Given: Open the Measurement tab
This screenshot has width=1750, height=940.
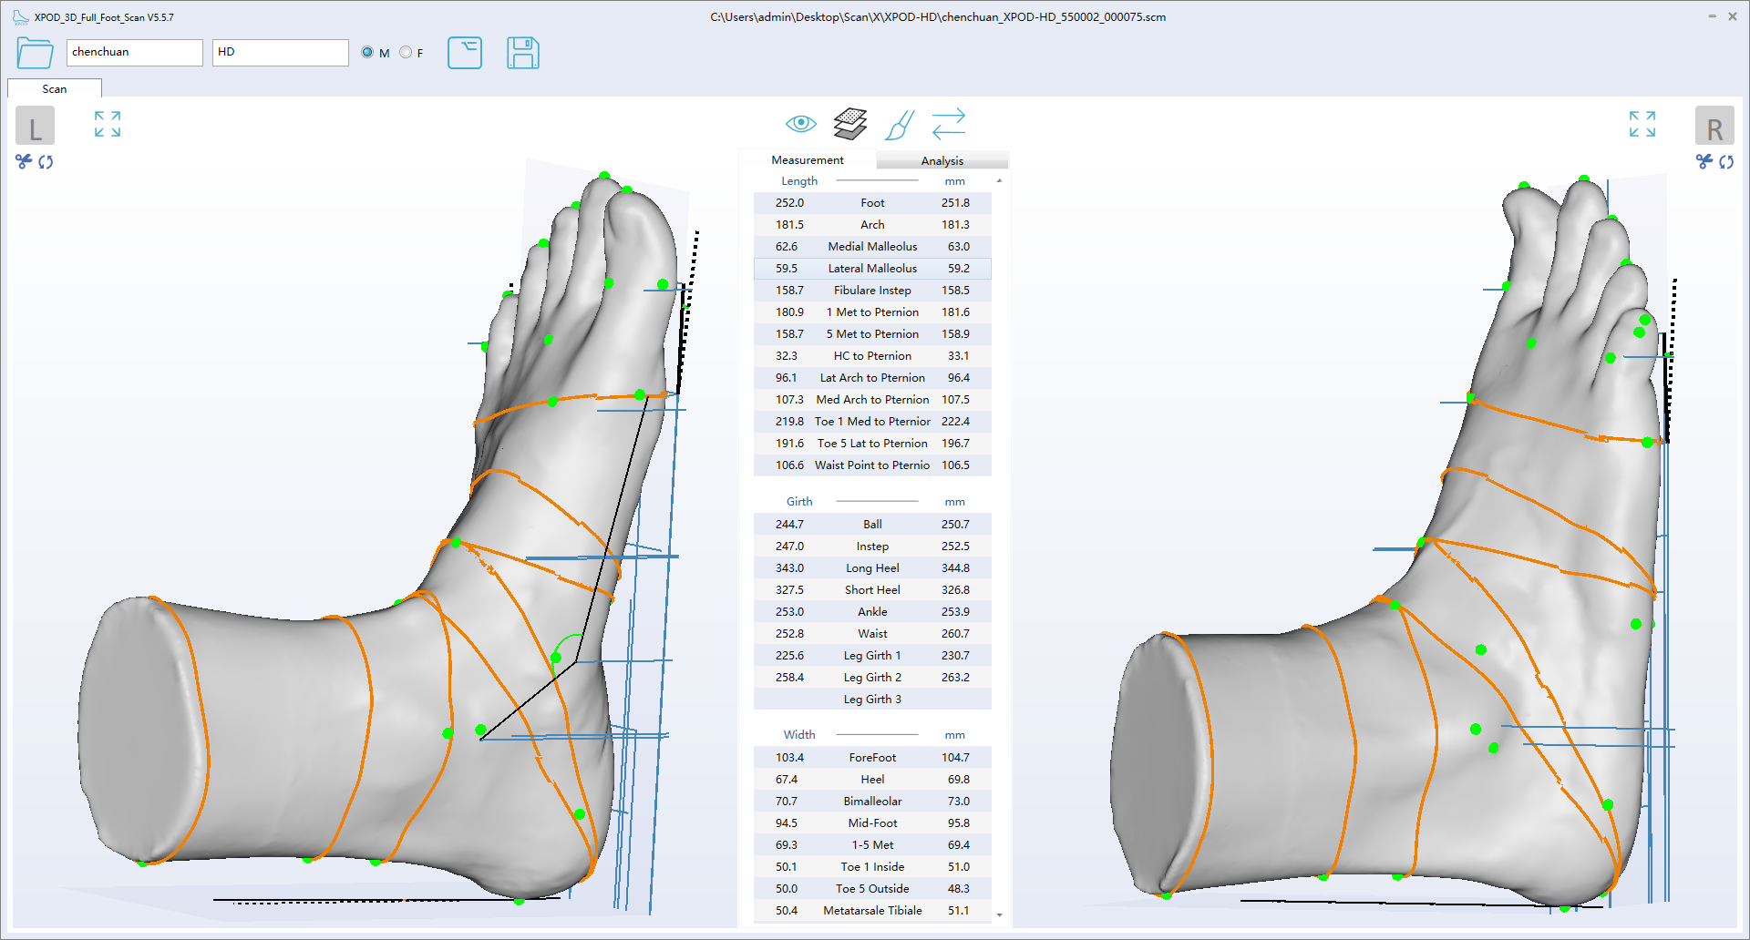Looking at the screenshot, I should 807,160.
